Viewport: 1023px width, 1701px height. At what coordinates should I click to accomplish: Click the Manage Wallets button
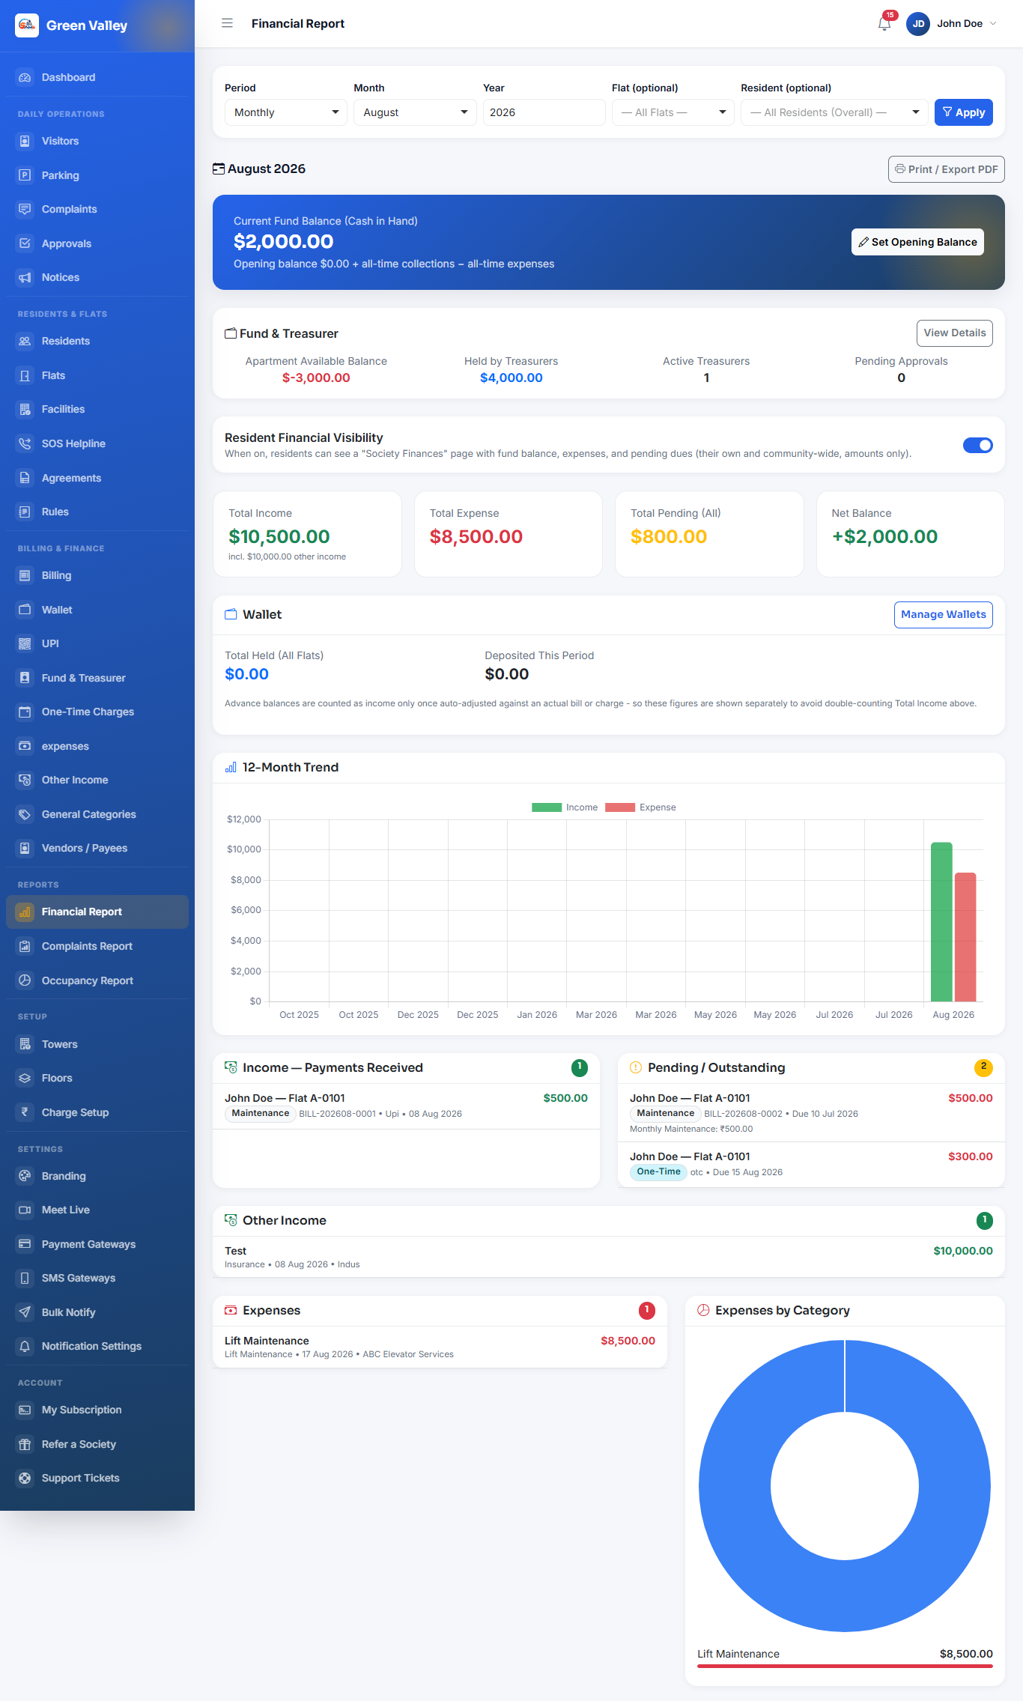[x=943, y=615]
